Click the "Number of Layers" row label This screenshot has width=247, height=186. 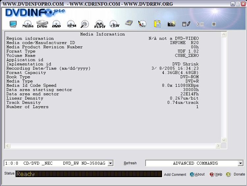click(x=27, y=107)
